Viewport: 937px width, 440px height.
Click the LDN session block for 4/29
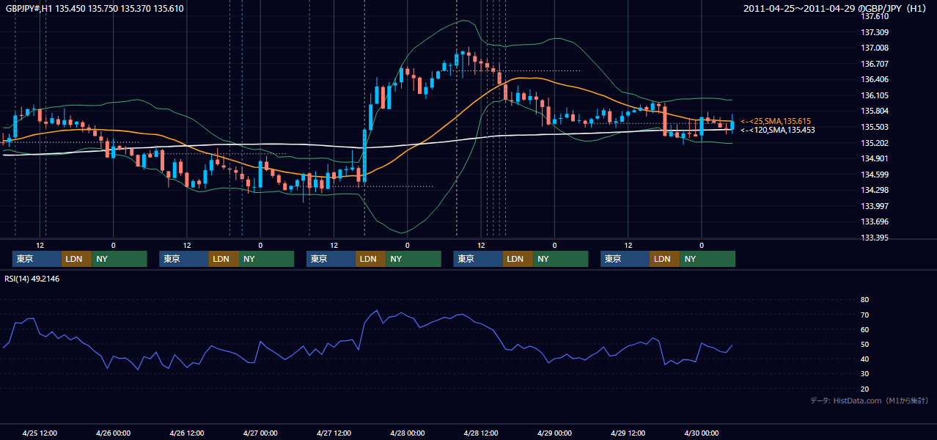[664, 259]
